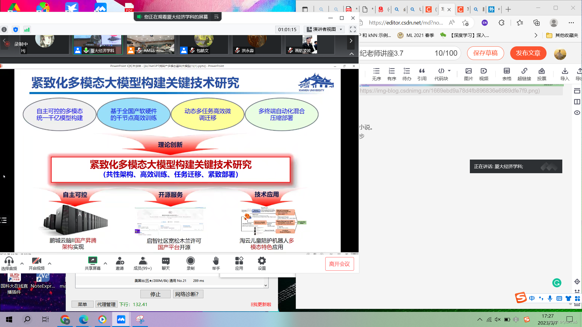Viewport: 582px width, 327px height.
Task: Insert table in CSDN editor
Action: [507, 74]
